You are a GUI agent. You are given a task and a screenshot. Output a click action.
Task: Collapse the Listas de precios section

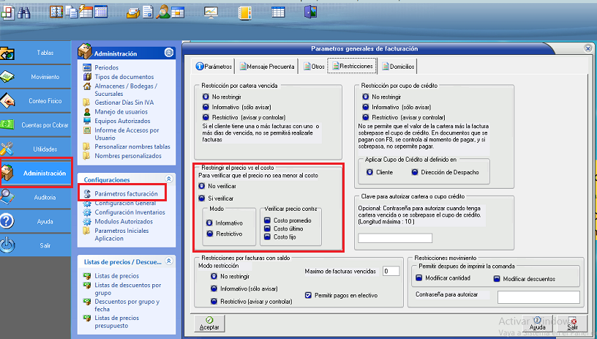pyautogui.click(x=170, y=261)
